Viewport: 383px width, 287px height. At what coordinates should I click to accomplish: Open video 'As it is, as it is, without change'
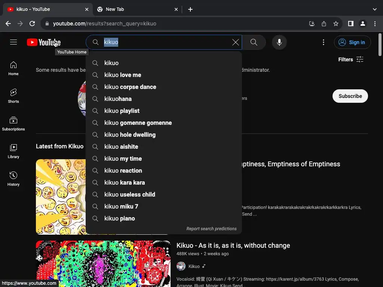pos(233,246)
